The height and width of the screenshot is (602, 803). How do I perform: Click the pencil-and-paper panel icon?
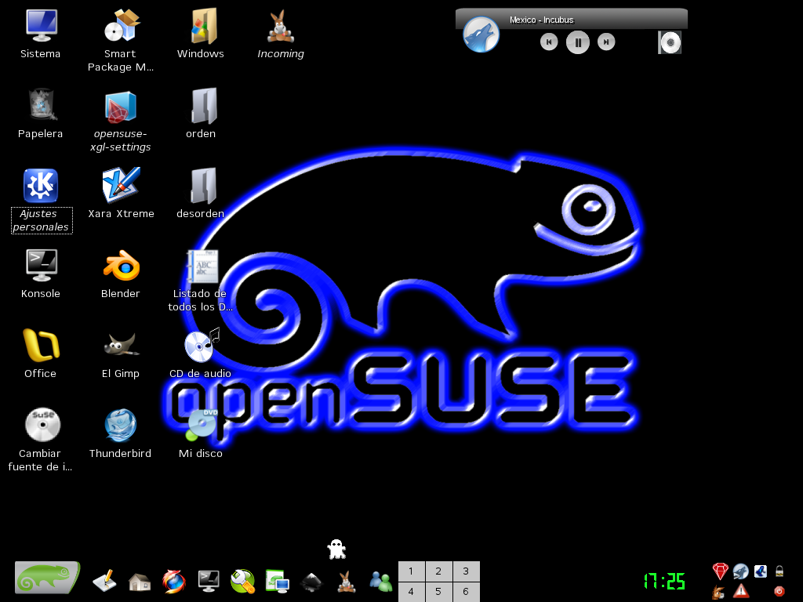(x=106, y=581)
